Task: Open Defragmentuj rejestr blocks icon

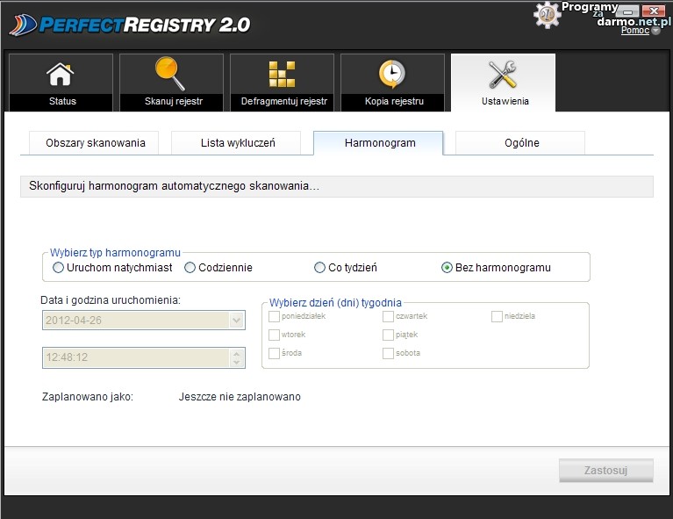Action: tap(283, 75)
